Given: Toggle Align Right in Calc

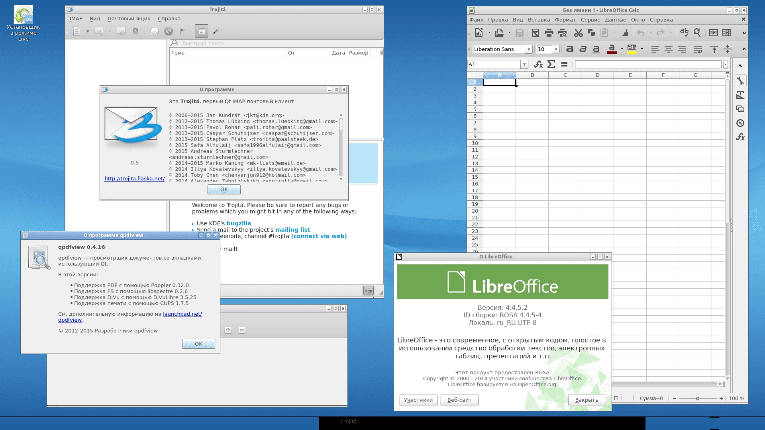Looking at the screenshot, I should (682, 49).
